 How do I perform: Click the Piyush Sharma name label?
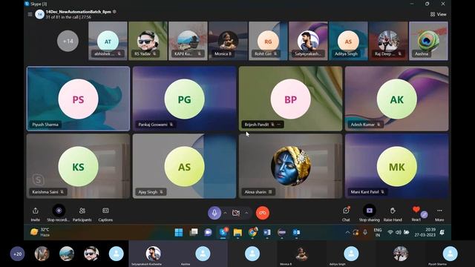click(45, 125)
